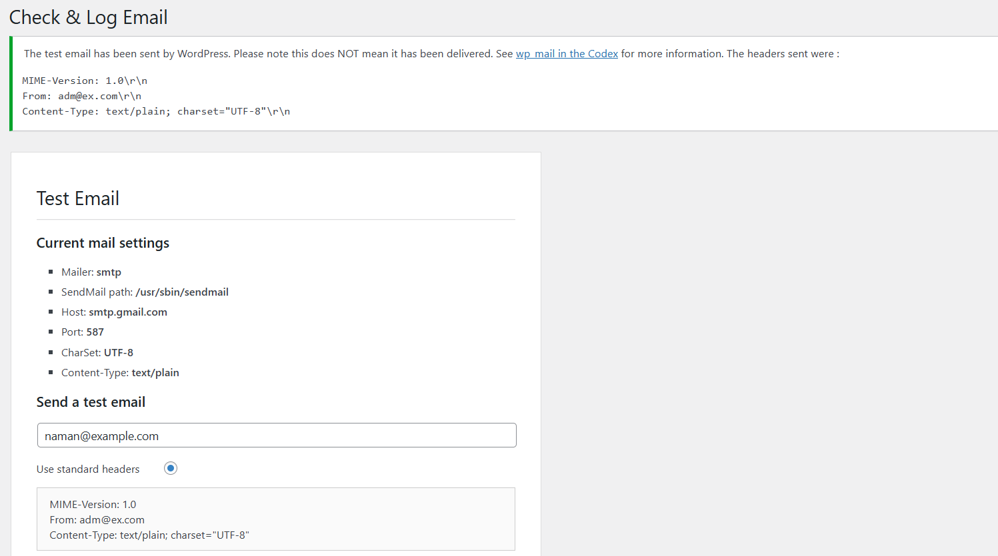Click From: adm@ex.com\r\n line in notice
Image resolution: width=998 pixels, height=556 pixels.
82,96
